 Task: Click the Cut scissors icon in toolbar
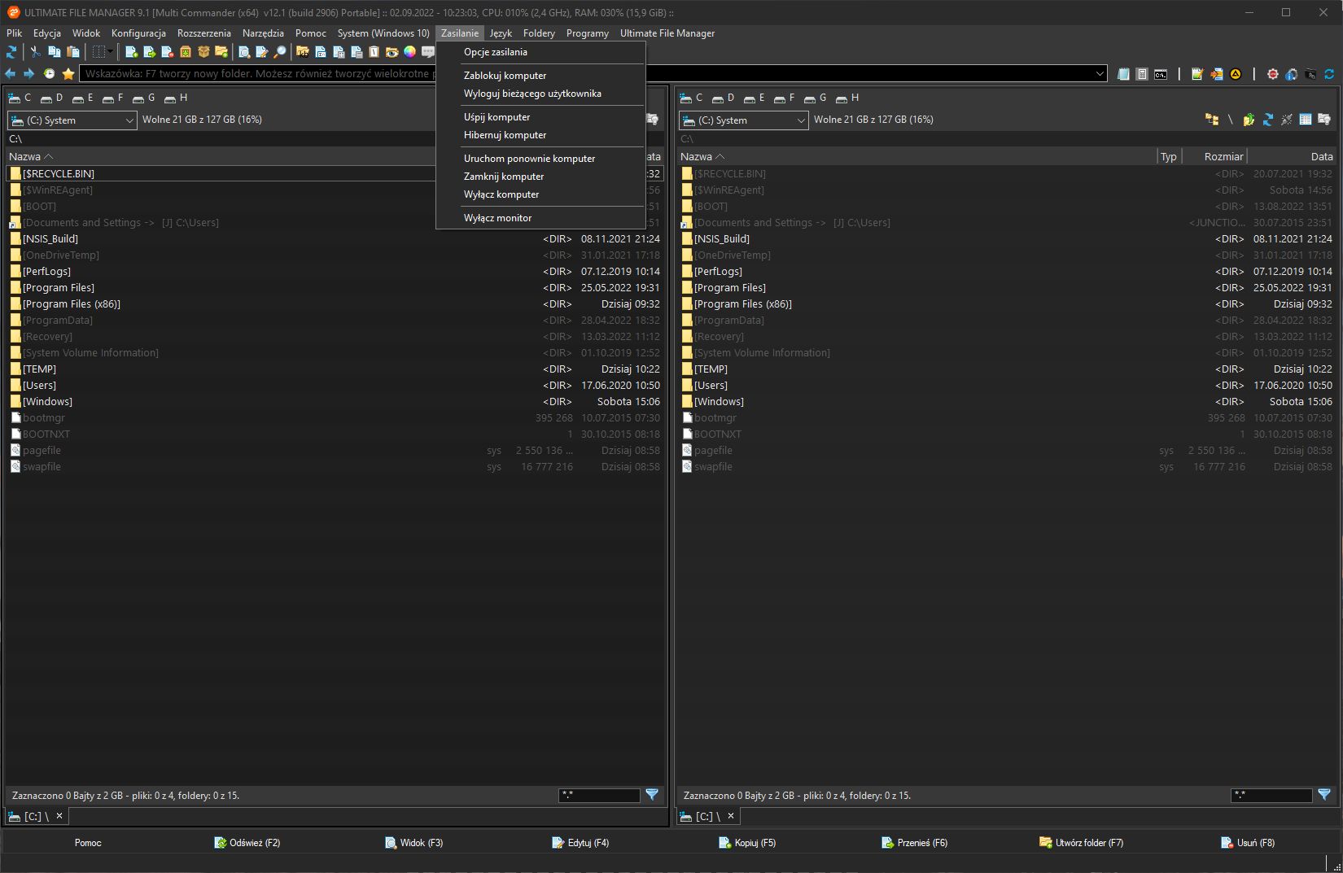35,52
